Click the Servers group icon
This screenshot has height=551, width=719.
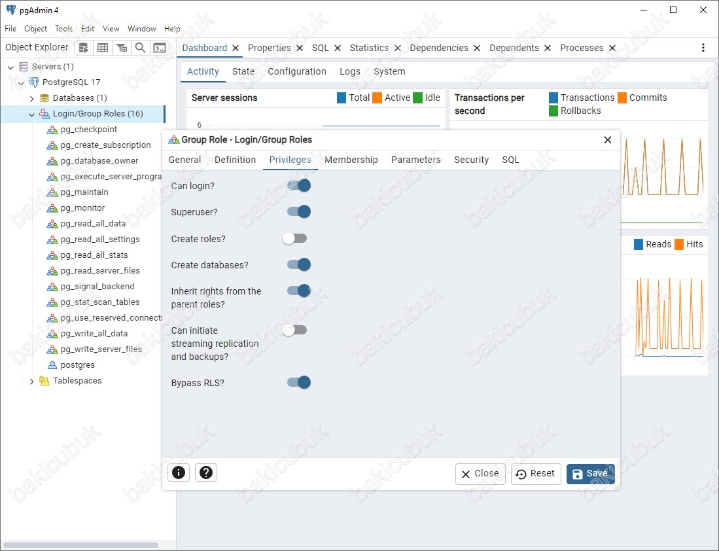24,67
